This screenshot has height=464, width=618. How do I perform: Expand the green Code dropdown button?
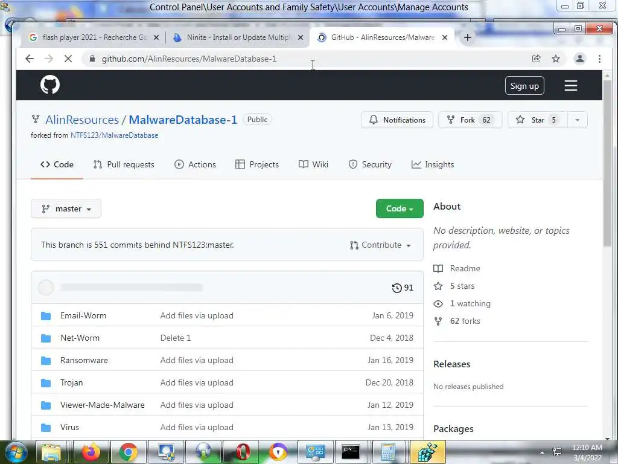pyautogui.click(x=400, y=208)
